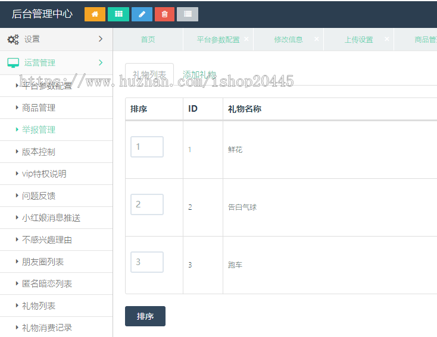The height and width of the screenshot is (337, 437).
Task: Close the 平台参数配置 tab
Action: 246,39
